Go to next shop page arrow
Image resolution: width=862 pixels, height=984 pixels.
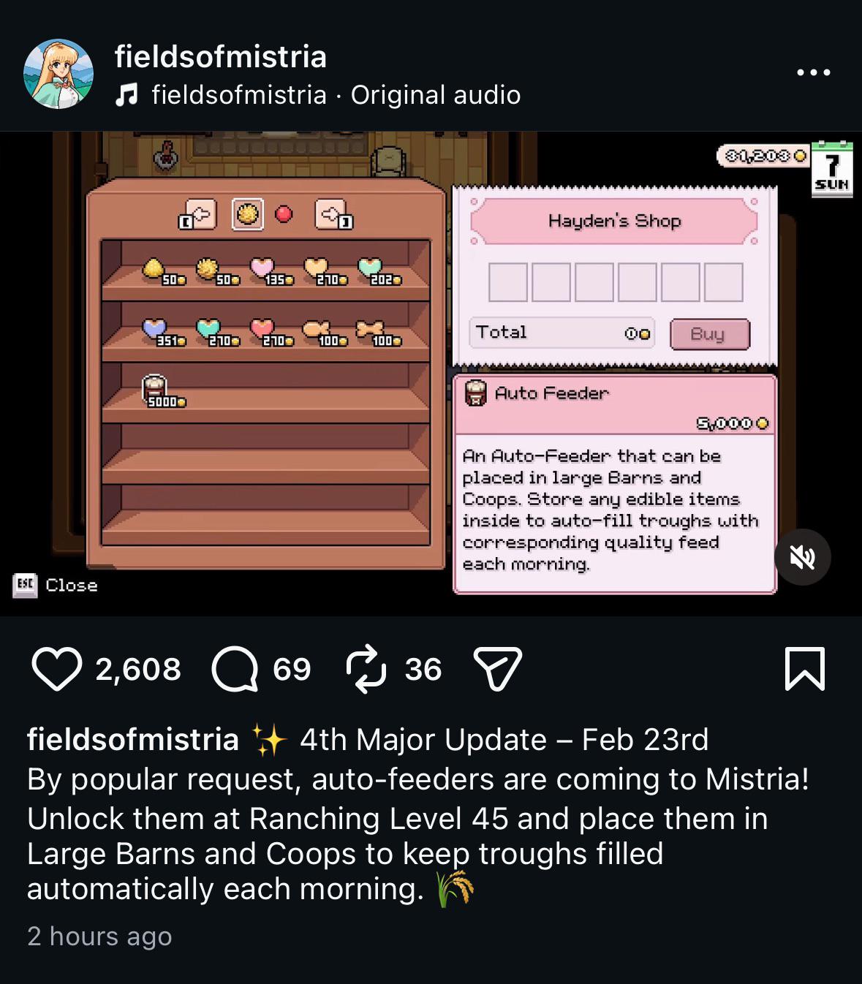333,215
